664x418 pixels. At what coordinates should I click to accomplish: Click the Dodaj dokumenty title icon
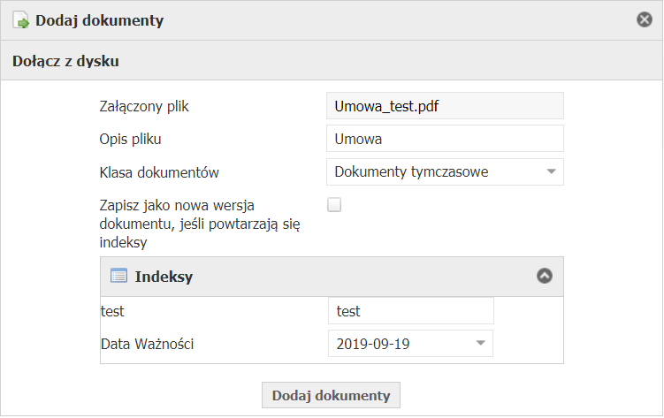click(x=20, y=20)
